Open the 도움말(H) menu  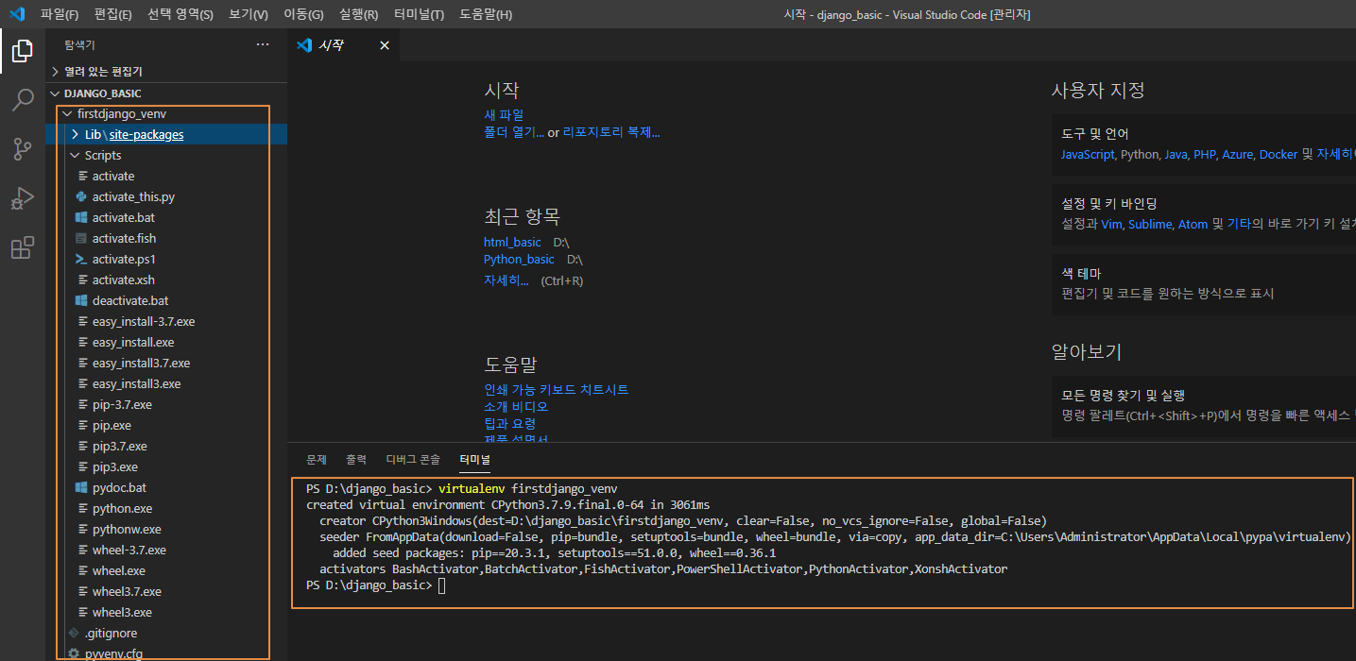486,14
